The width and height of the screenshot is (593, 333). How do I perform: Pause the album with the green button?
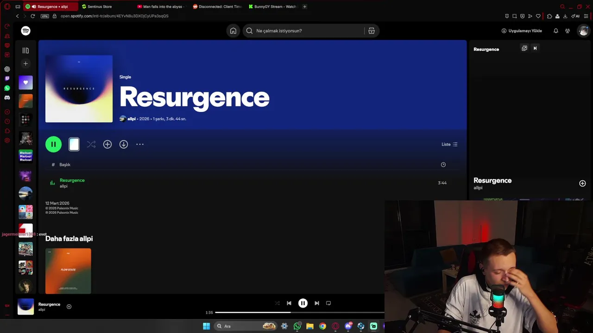(53, 144)
